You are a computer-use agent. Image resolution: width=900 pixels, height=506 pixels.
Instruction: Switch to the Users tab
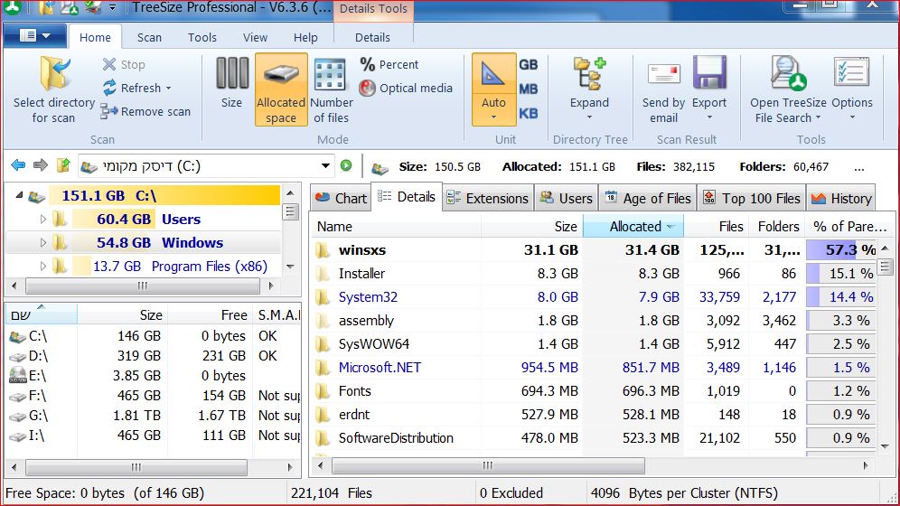click(566, 198)
